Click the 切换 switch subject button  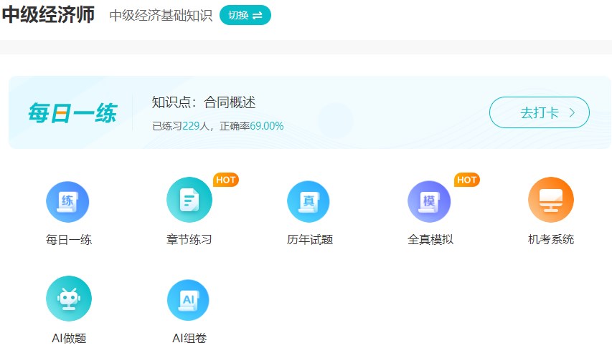pyautogui.click(x=245, y=15)
